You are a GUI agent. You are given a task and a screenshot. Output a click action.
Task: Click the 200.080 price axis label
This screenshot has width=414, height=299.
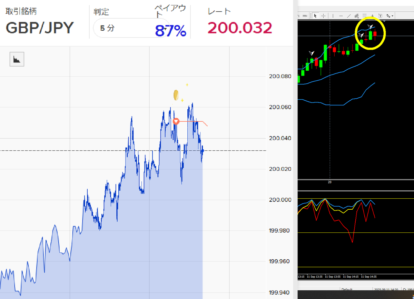pyautogui.click(x=280, y=76)
